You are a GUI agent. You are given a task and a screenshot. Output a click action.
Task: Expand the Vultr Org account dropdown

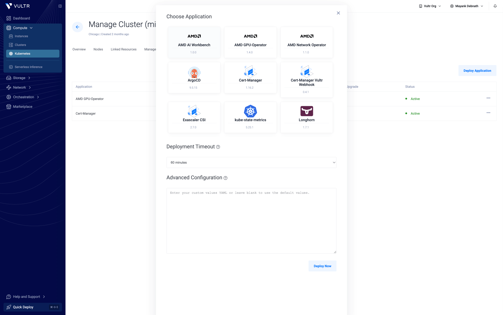click(430, 6)
